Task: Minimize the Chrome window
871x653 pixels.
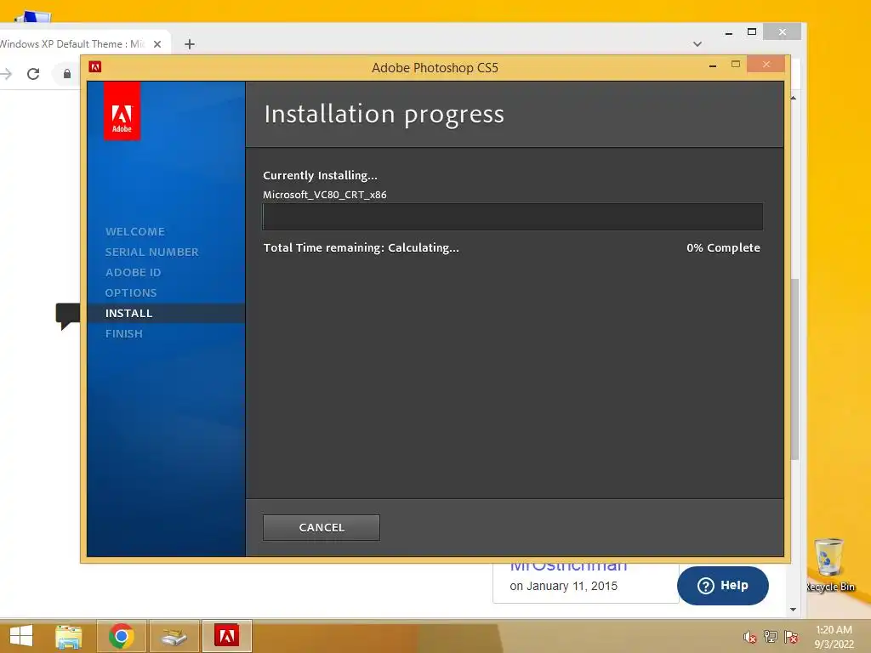Action: (729, 32)
